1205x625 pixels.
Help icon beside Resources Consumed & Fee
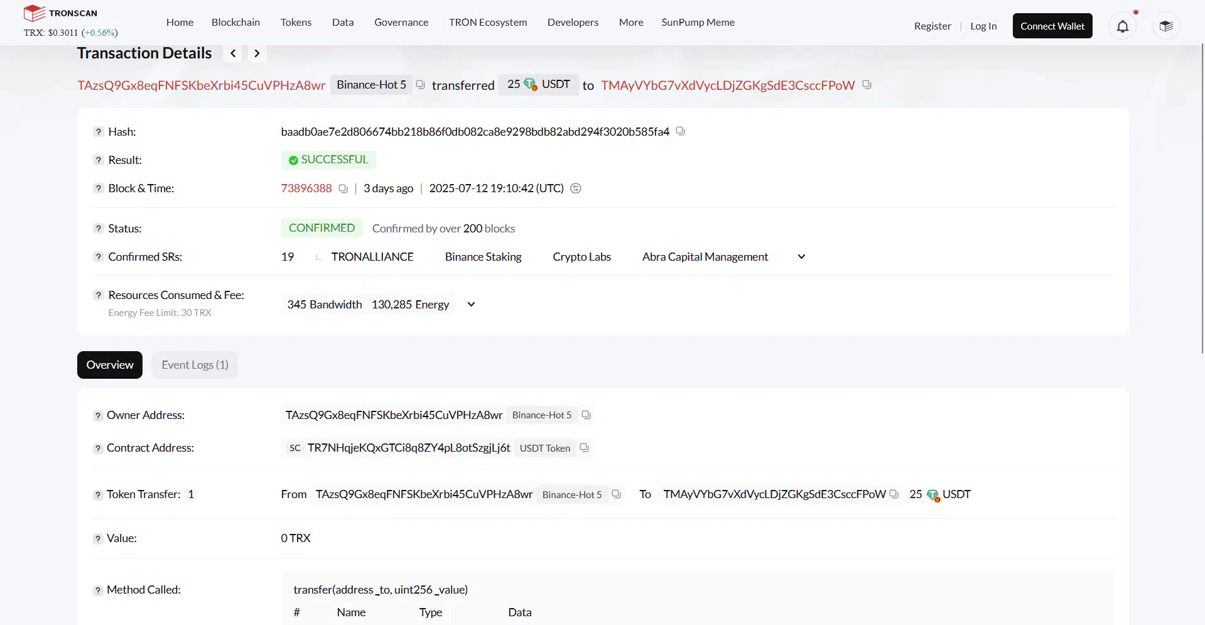[x=98, y=295]
